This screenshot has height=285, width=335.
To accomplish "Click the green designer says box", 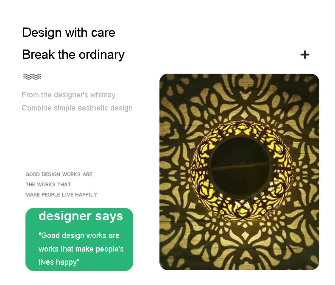I will (x=79, y=239).
